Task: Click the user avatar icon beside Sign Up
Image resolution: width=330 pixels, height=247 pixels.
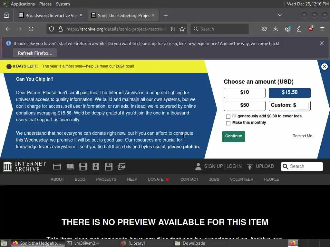Action: (198, 167)
